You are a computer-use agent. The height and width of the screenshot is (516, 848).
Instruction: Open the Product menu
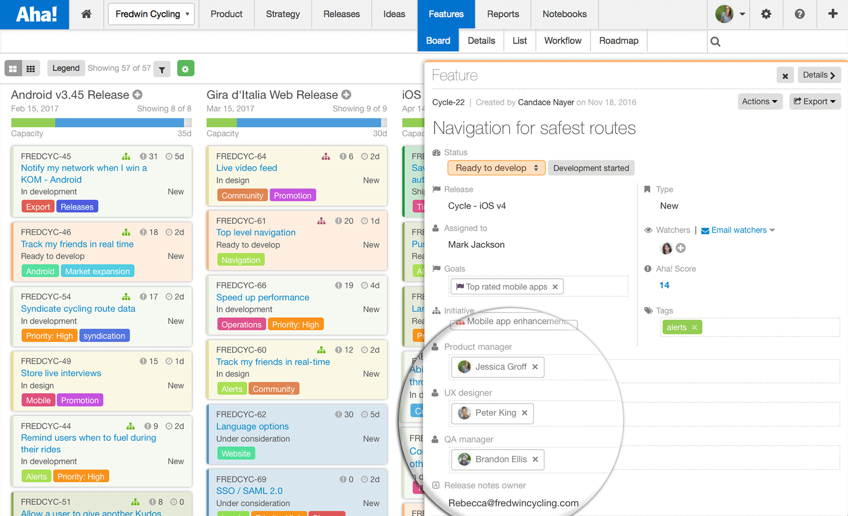coord(226,14)
